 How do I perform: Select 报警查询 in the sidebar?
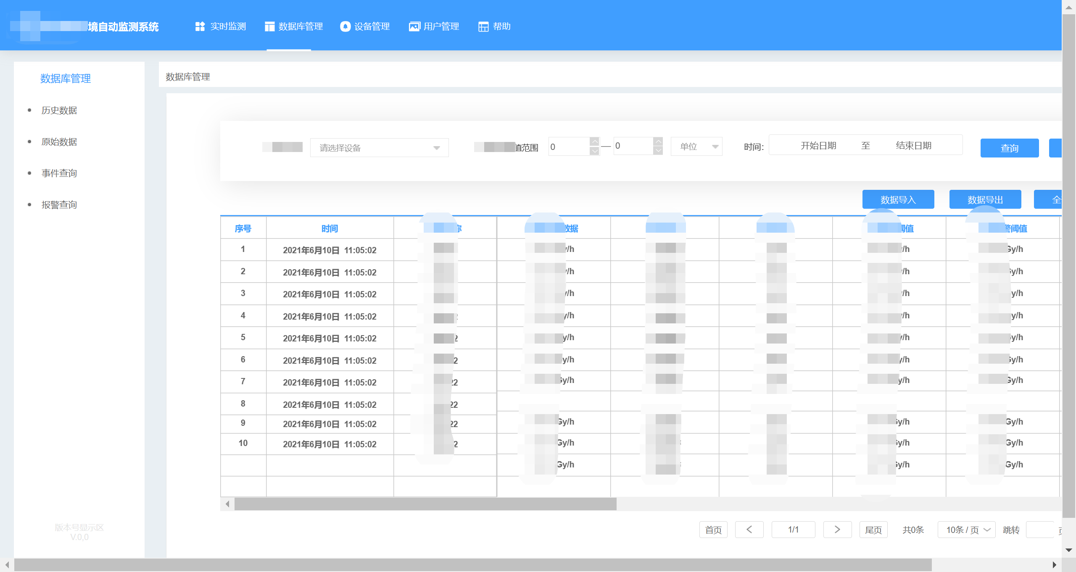click(59, 205)
